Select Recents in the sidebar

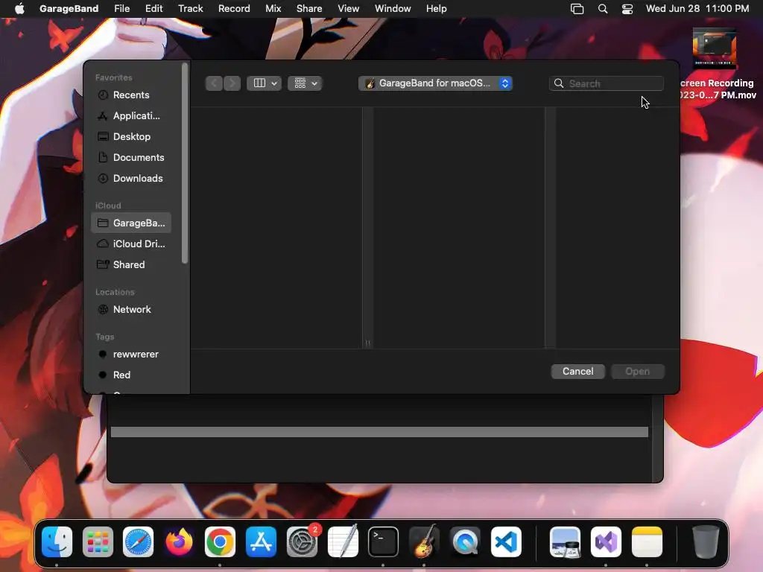click(131, 95)
